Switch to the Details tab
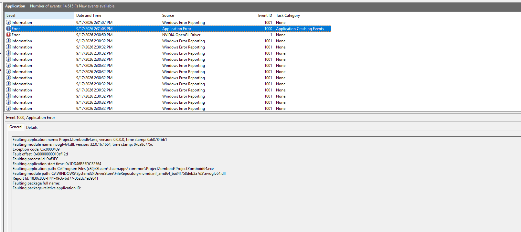521x232 pixels. [32, 127]
